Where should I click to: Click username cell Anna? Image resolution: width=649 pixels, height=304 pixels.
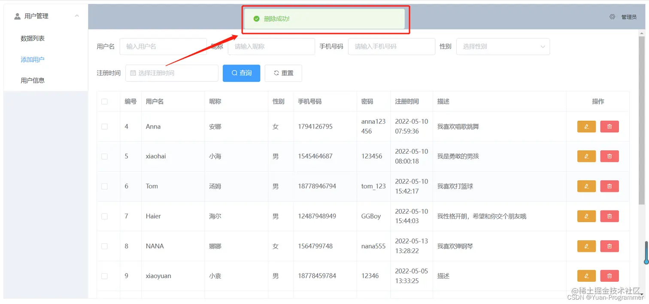153,126
